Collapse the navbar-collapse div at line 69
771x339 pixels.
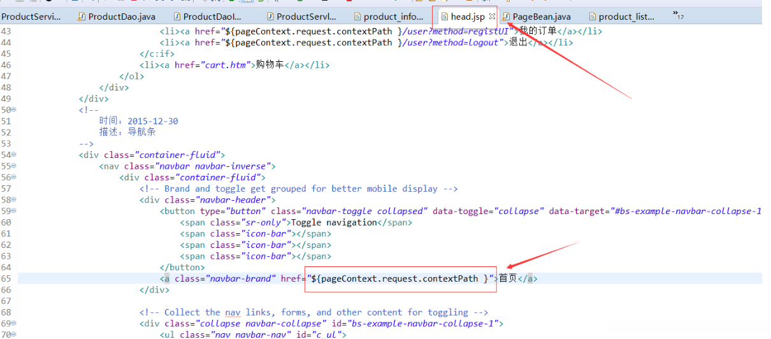(x=14, y=324)
